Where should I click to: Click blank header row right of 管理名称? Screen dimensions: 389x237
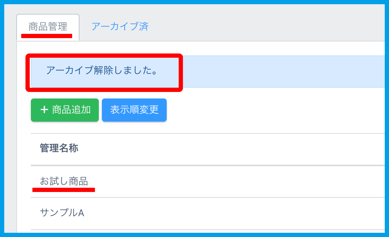[x=232, y=149]
